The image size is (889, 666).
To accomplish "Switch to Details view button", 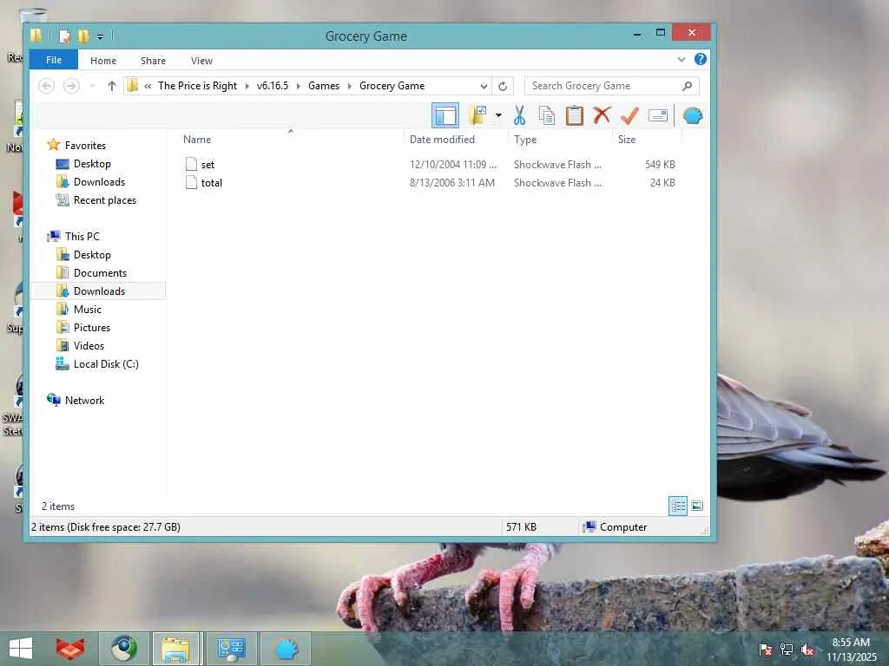I will pyautogui.click(x=678, y=506).
